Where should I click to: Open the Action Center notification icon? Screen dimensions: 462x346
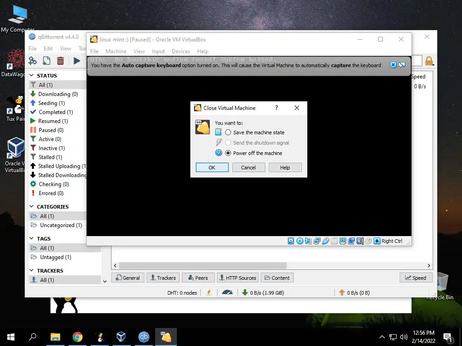click(x=447, y=337)
